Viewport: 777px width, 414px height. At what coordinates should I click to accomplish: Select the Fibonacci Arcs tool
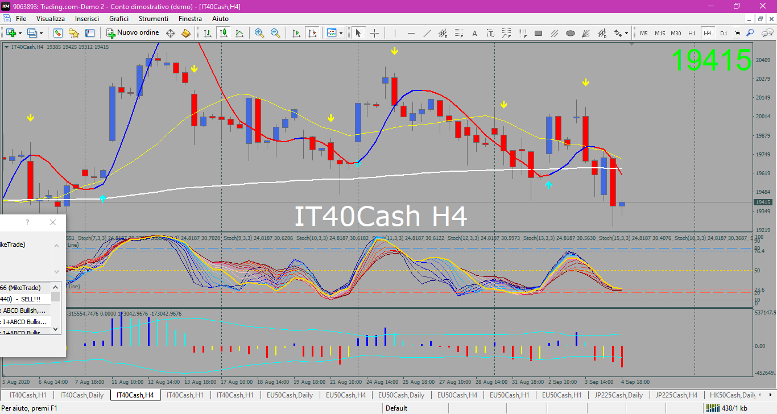coord(507,33)
